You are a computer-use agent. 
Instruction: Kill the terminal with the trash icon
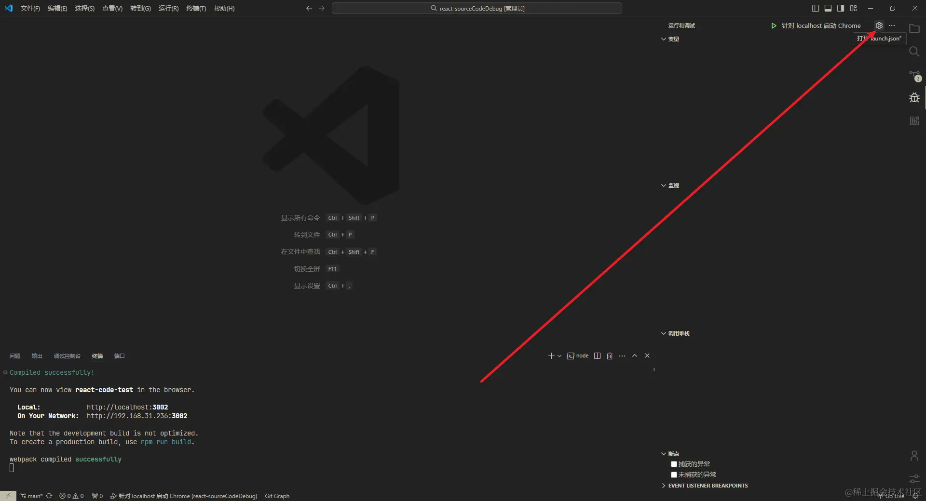[610, 356]
